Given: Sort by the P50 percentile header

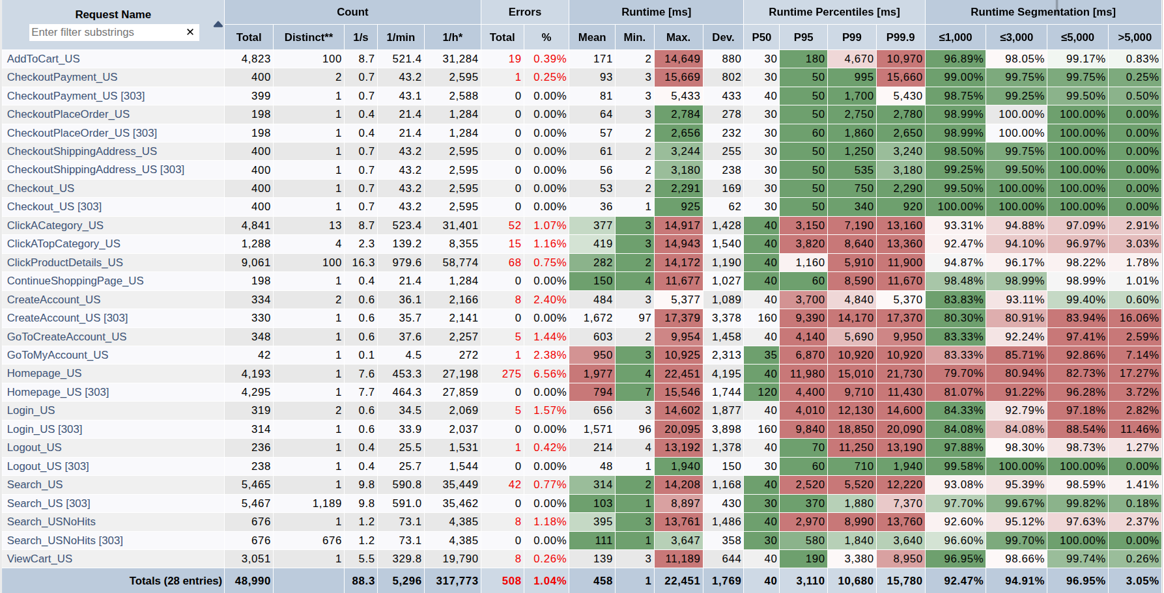Looking at the screenshot, I should tap(761, 38).
